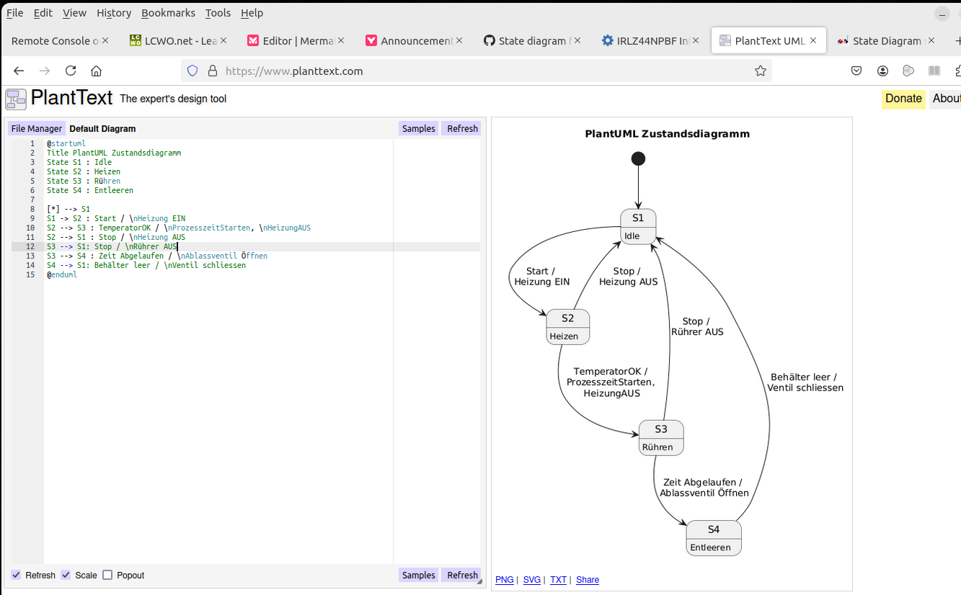The image size is (961, 595).
Task: Click editor line 12 Stop Rührer AUS
Action: [x=112, y=246]
